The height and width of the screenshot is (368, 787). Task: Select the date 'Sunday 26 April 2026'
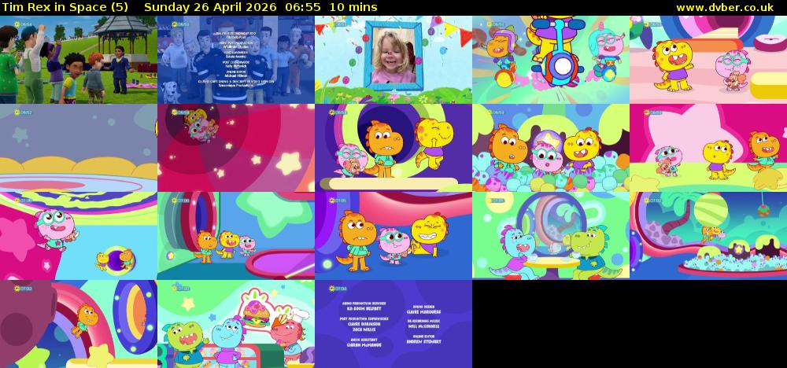(x=210, y=7)
